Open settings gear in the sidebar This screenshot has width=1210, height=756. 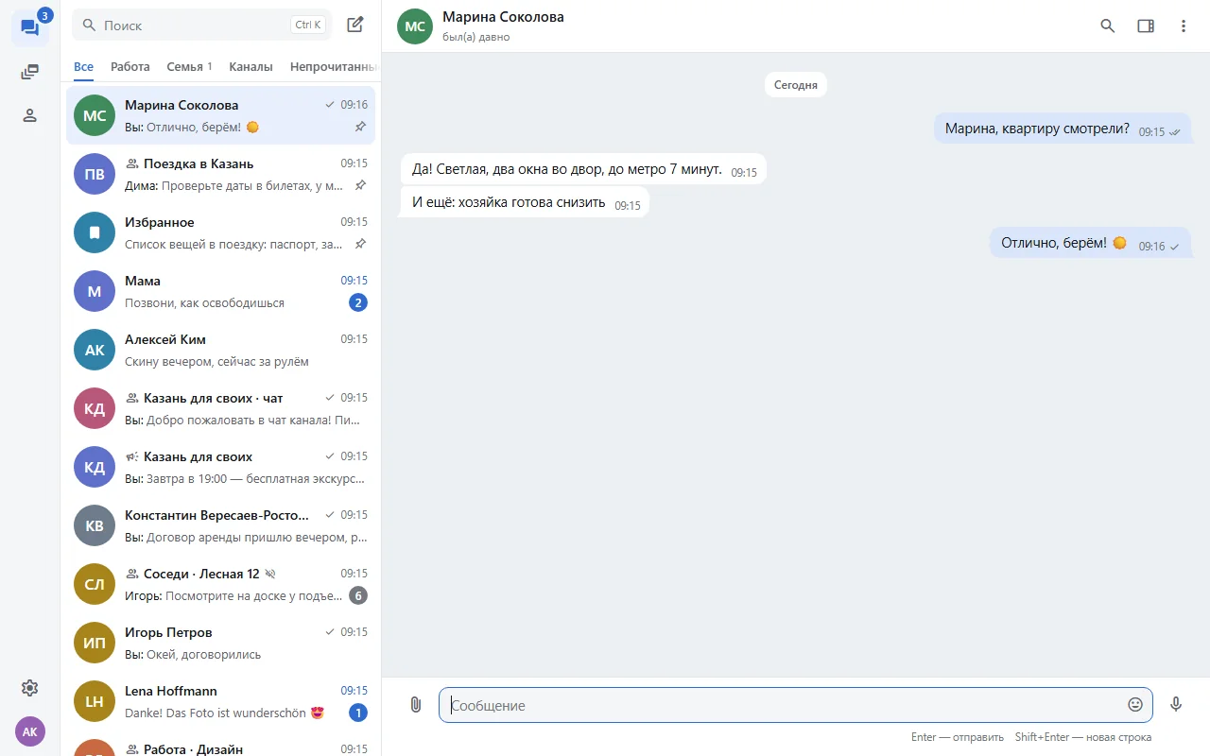click(x=29, y=688)
